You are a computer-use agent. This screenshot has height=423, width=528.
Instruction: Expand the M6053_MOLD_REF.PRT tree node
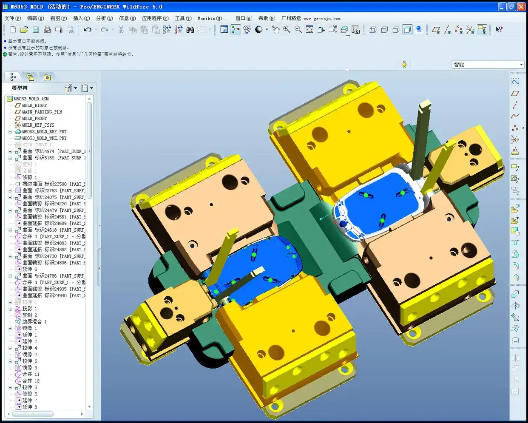tap(10, 132)
